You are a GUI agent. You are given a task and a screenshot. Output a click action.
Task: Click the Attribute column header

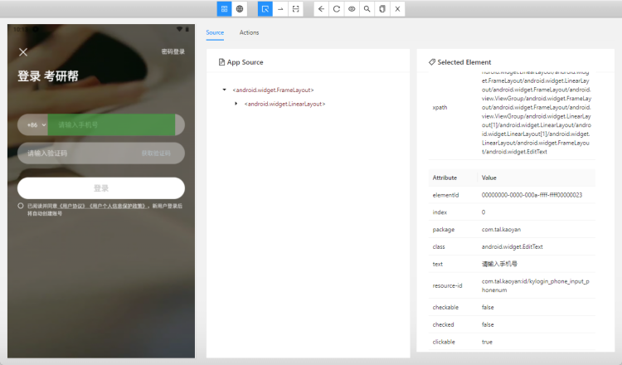(445, 178)
